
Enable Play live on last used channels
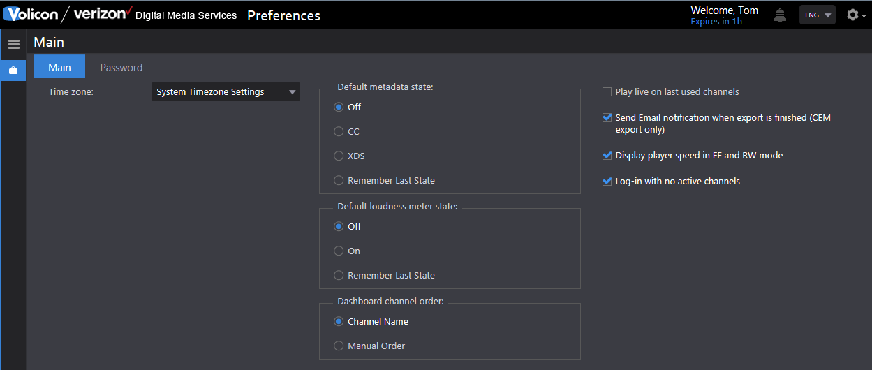pos(607,92)
